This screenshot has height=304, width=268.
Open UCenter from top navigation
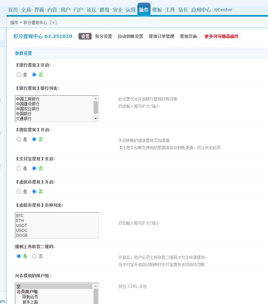(x=223, y=10)
